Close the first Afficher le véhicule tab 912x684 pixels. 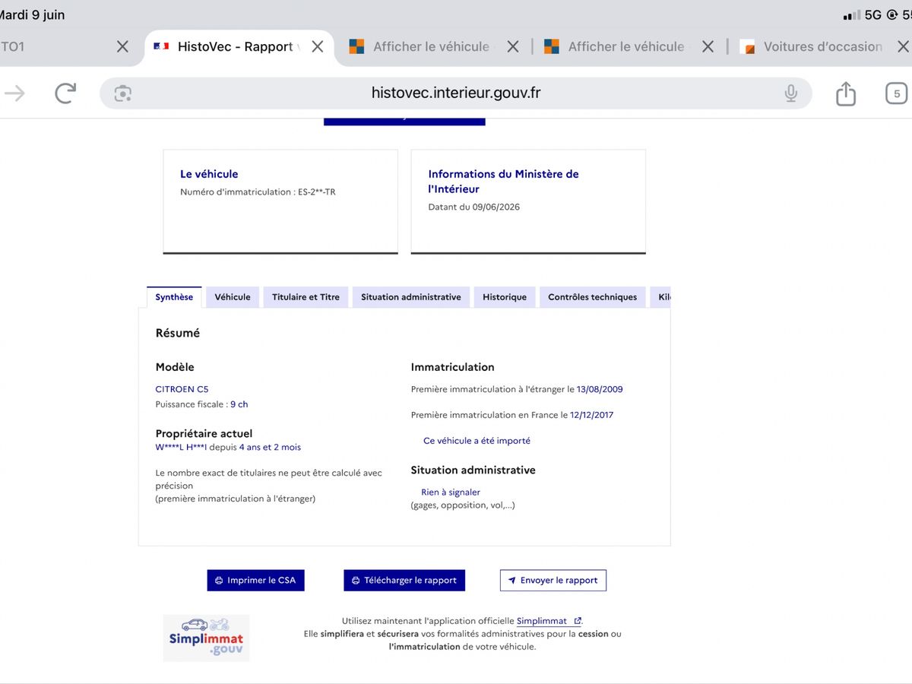pos(513,46)
